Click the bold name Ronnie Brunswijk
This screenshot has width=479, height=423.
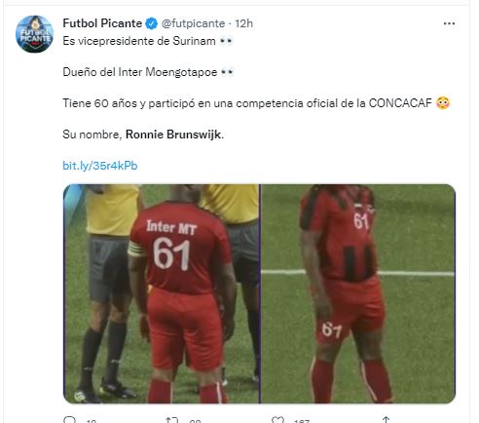173,135
